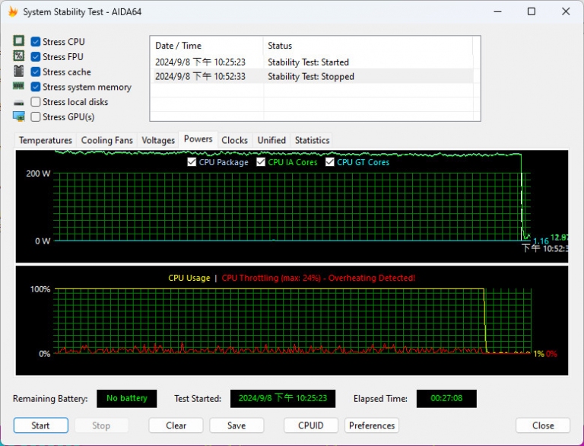Click the Start button
Screen dimensions: 584x446
40,425
